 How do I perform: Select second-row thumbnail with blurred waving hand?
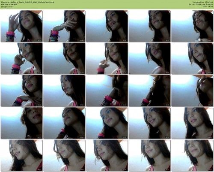click(107, 58)
